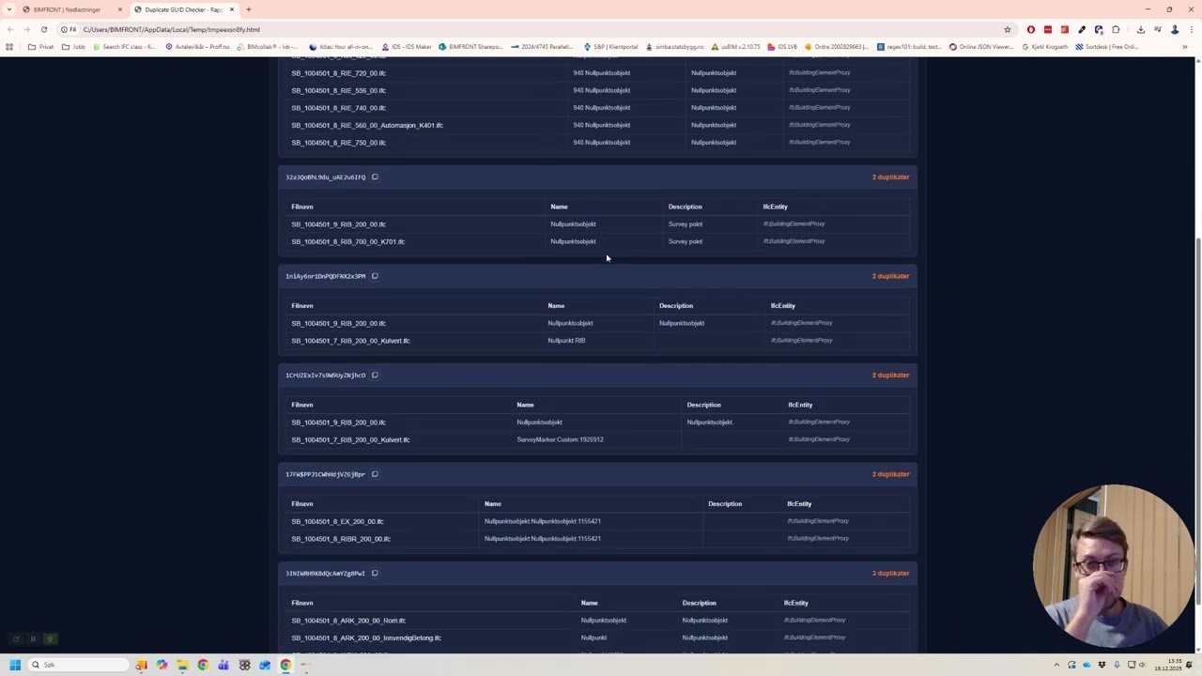
Task: Open the Kjetil Krogseth bookmark
Action: 1044,47
